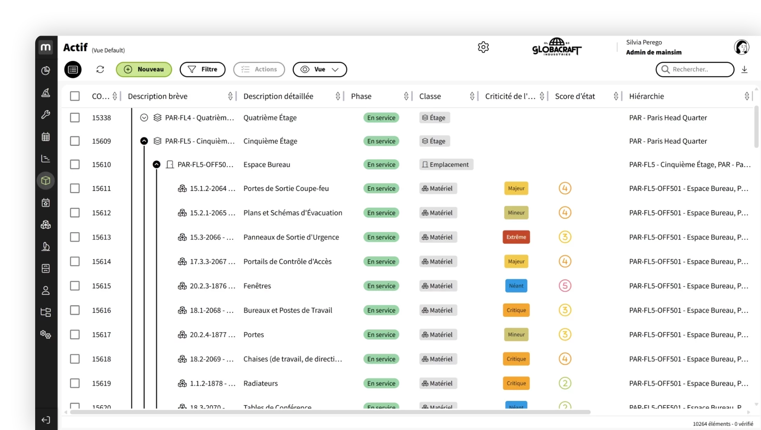Collapse the PAR-FL5 Cinquième row

[144, 141]
